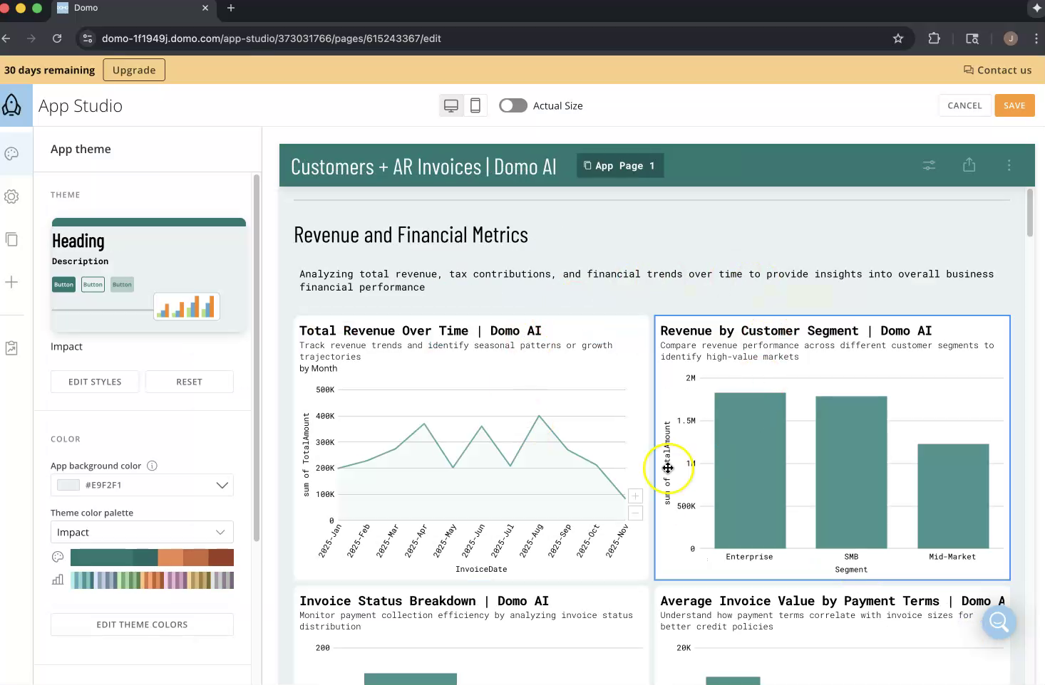Open the filter sliders icon in app header
1045x685 pixels.
(929, 165)
